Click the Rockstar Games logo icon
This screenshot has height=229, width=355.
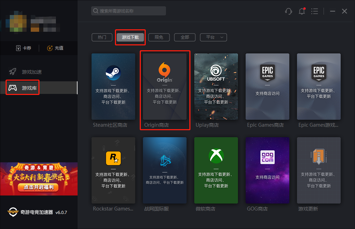(x=113, y=158)
